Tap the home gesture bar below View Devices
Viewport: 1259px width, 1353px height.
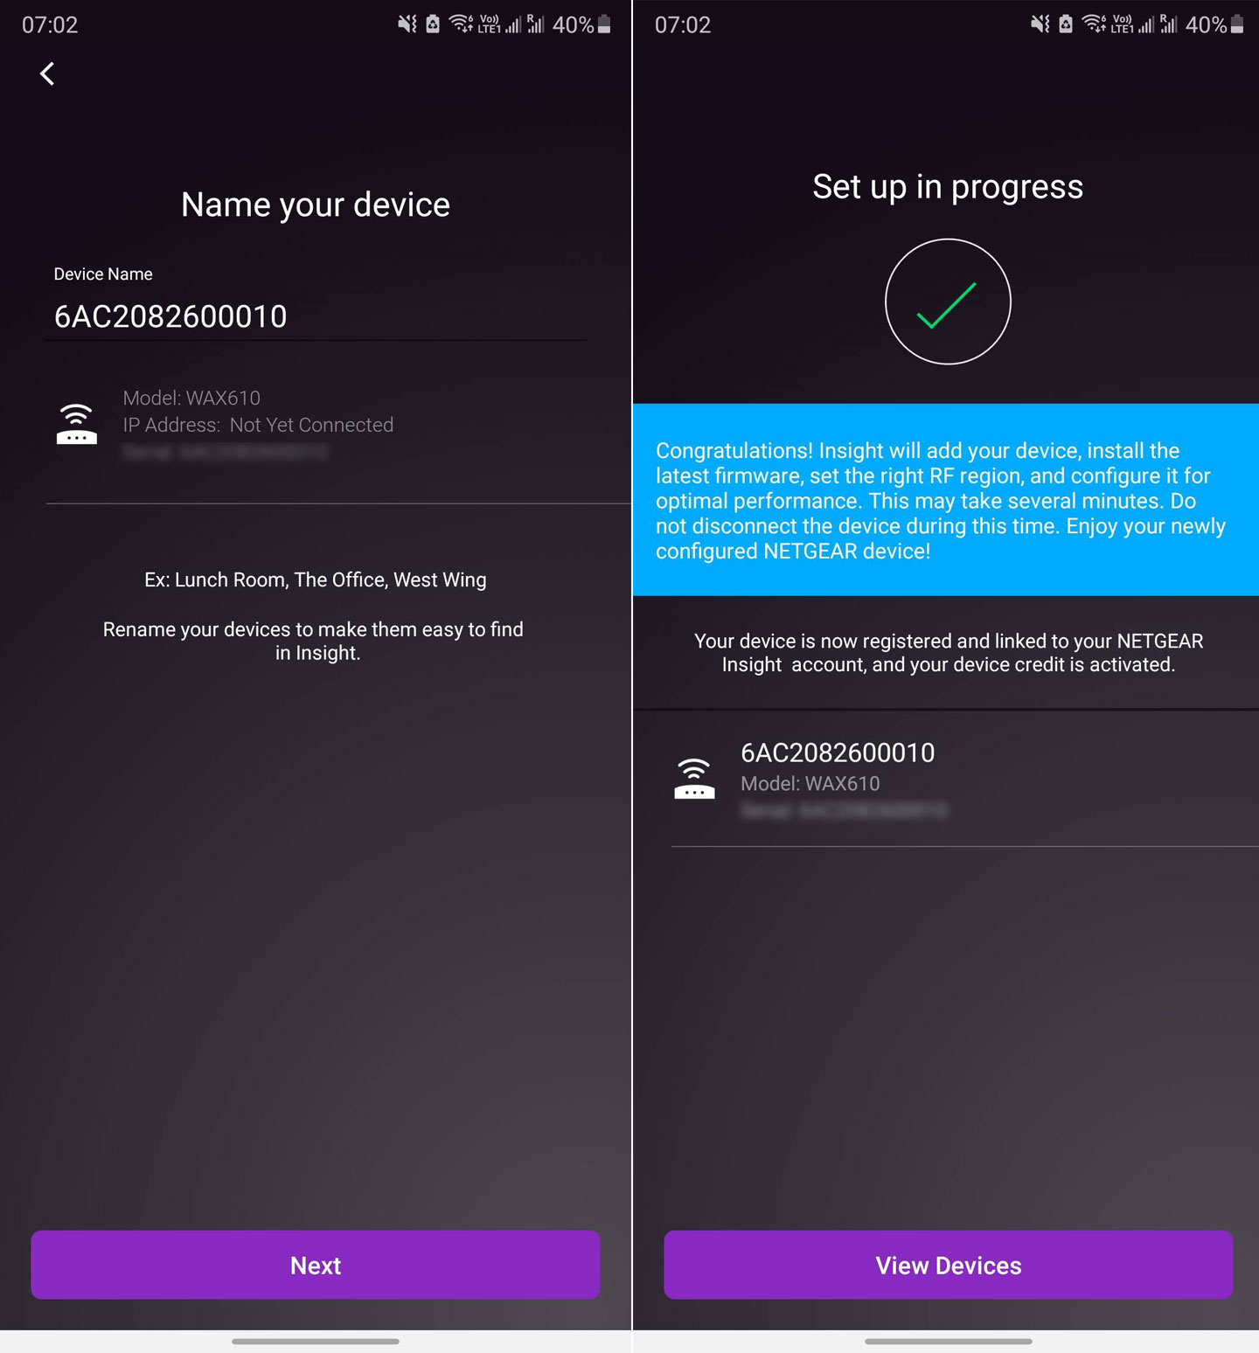pyautogui.click(x=948, y=1341)
